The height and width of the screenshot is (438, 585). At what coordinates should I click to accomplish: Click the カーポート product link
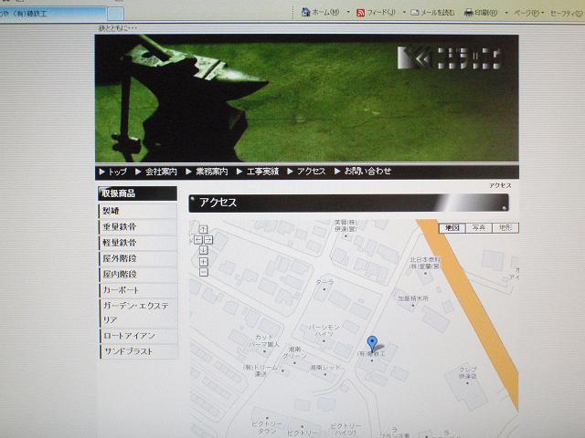click(x=138, y=290)
